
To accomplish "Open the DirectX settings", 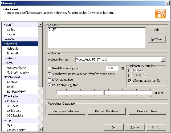I will pyautogui.click(x=20, y=63).
